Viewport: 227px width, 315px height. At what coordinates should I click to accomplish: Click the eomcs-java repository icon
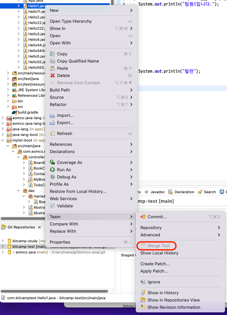9,252
